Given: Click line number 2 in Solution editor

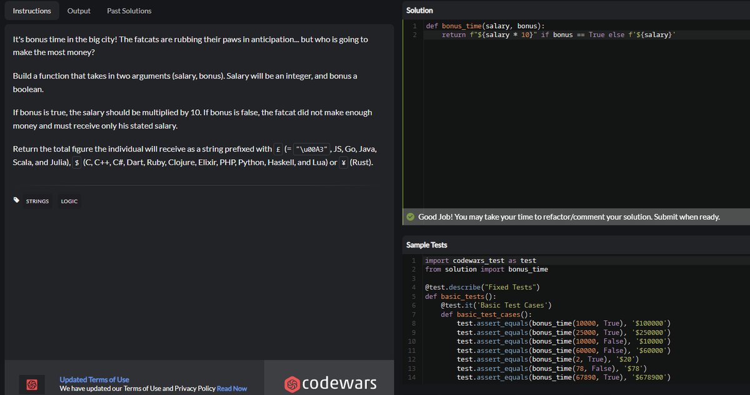Looking at the screenshot, I should click(x=414, y=35).
